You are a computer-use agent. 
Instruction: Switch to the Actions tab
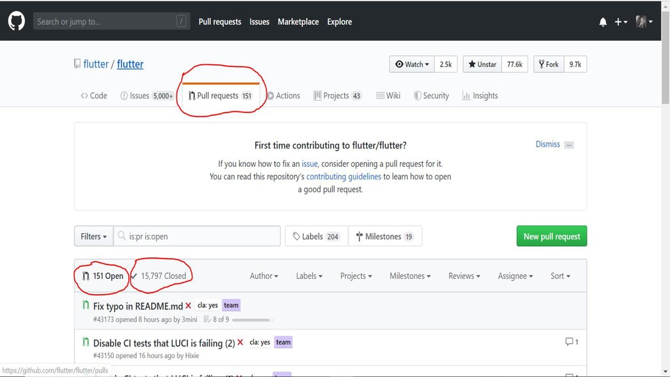point(284,96)
